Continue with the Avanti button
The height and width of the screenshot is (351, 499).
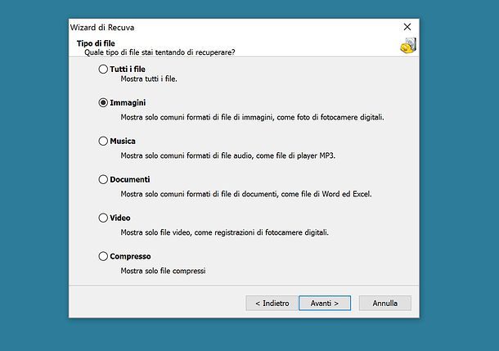coord(325,304)
